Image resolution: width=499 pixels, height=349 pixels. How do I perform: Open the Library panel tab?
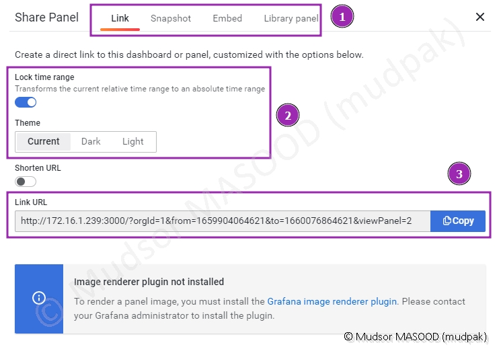291,18
